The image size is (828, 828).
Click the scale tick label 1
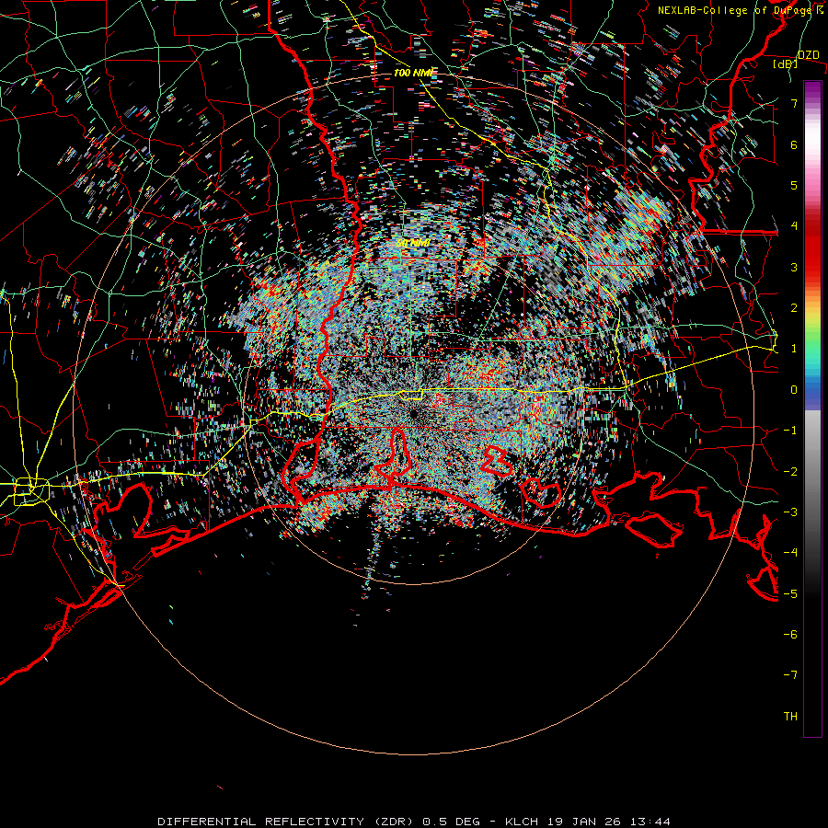[794, 349]
